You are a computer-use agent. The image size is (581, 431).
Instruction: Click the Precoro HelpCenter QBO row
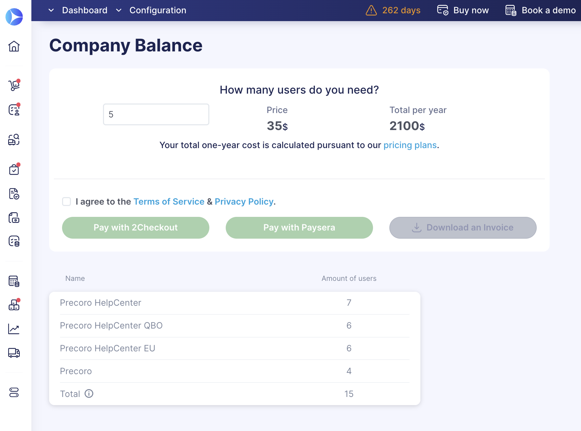[235, 325]
